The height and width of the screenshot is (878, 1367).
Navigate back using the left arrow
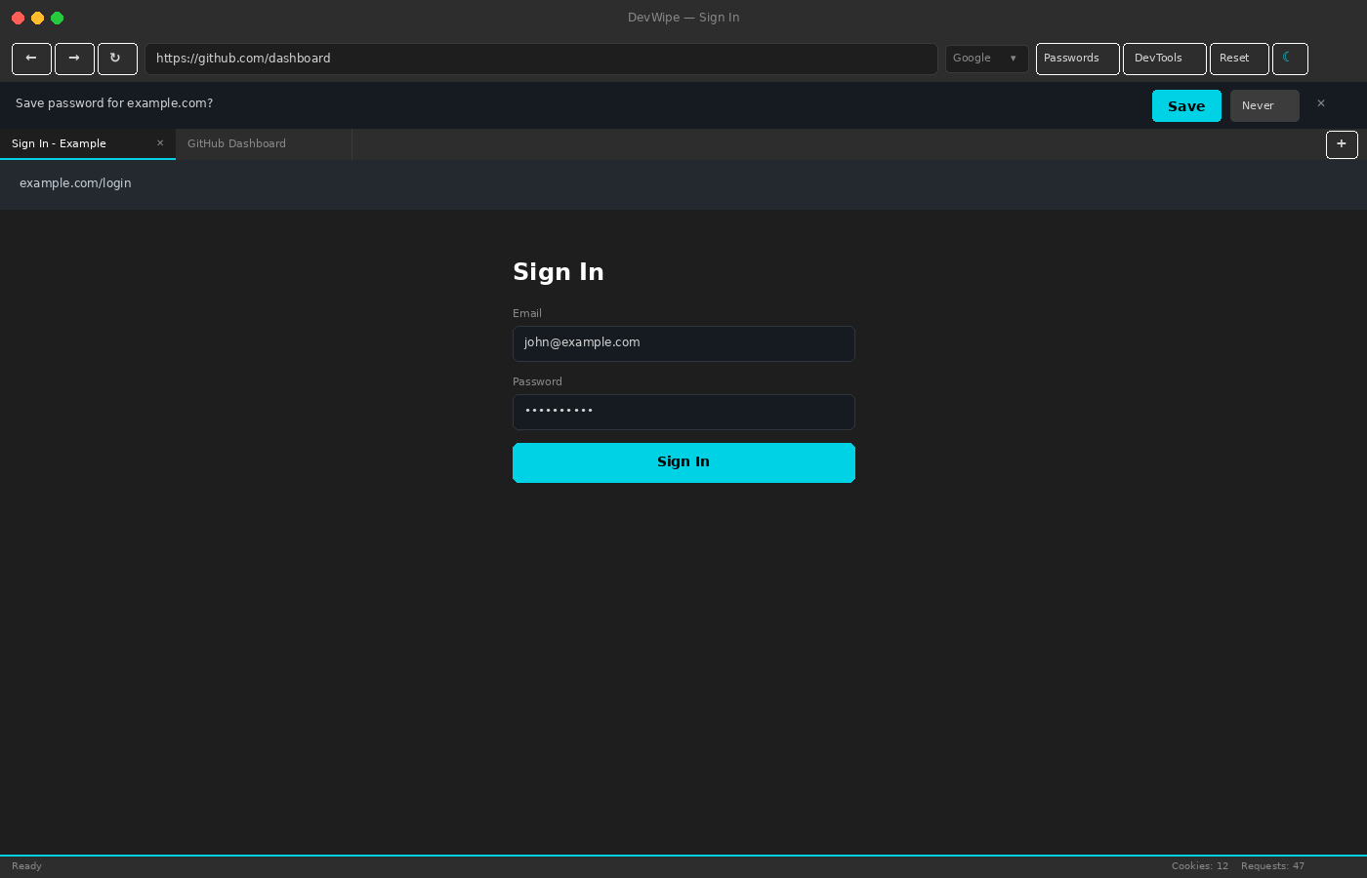[31, 59]
